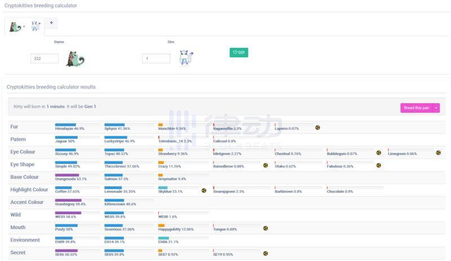The width and height of the screenshot is (451, 261).
Task: Click the mutation icon next to Fabulous
Action: pos(378,165)
